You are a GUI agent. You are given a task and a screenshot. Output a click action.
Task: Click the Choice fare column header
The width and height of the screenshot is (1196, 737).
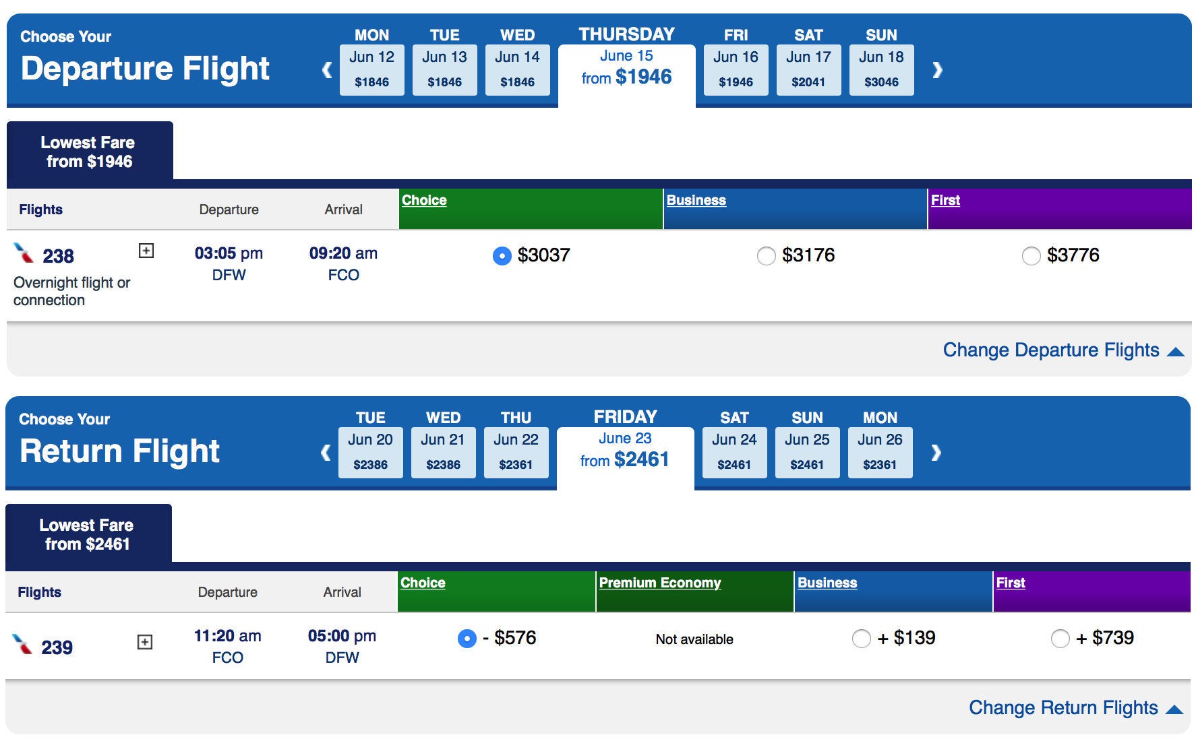click(423, 200)
